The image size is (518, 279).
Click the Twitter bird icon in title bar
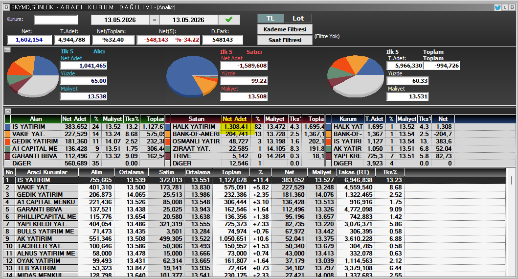(498, 7)
